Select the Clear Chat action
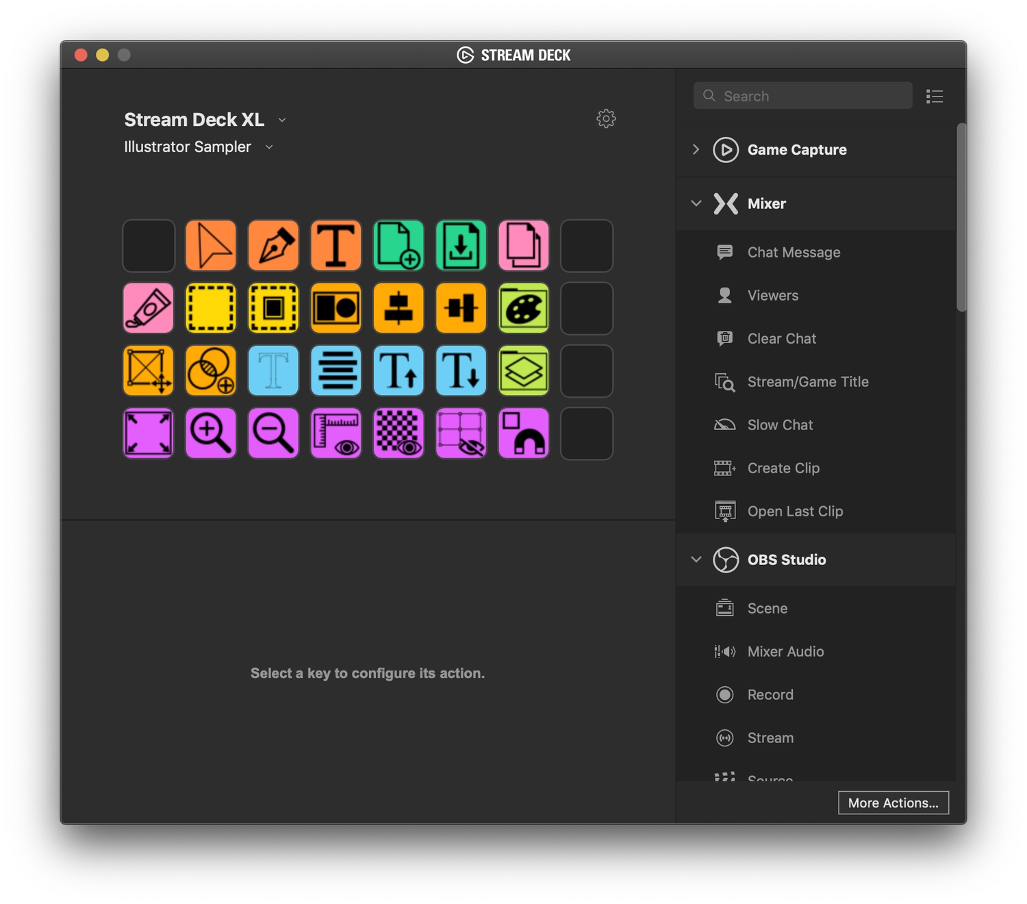This screenshot has width=1027, height=904. pos(816,338)
